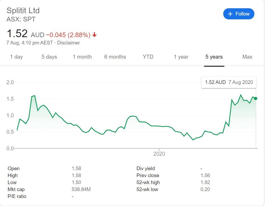The height and width of the screenshot is (206, 265).
Task: Click the 1.52 AUD 7 Aug 2020 tooltip
Action: tap(229, 82)
